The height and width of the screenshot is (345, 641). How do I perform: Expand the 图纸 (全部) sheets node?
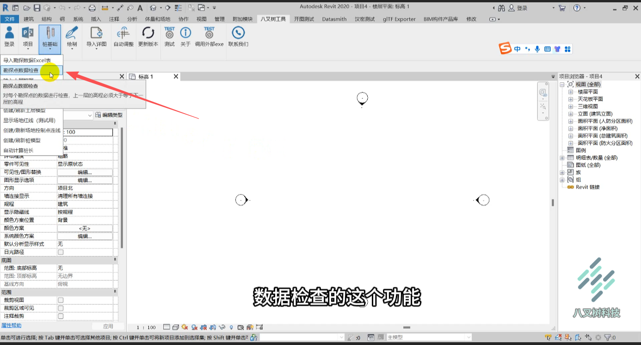click(x=562, y=165)
